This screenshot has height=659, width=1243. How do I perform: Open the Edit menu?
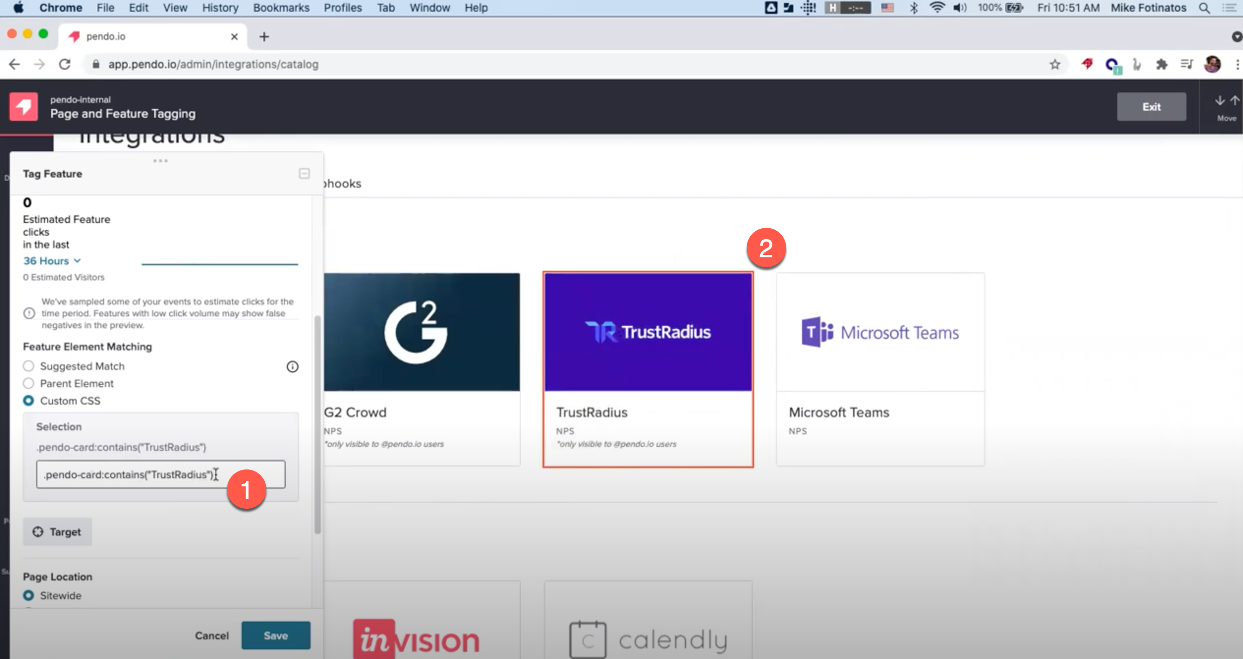[139, 8]
